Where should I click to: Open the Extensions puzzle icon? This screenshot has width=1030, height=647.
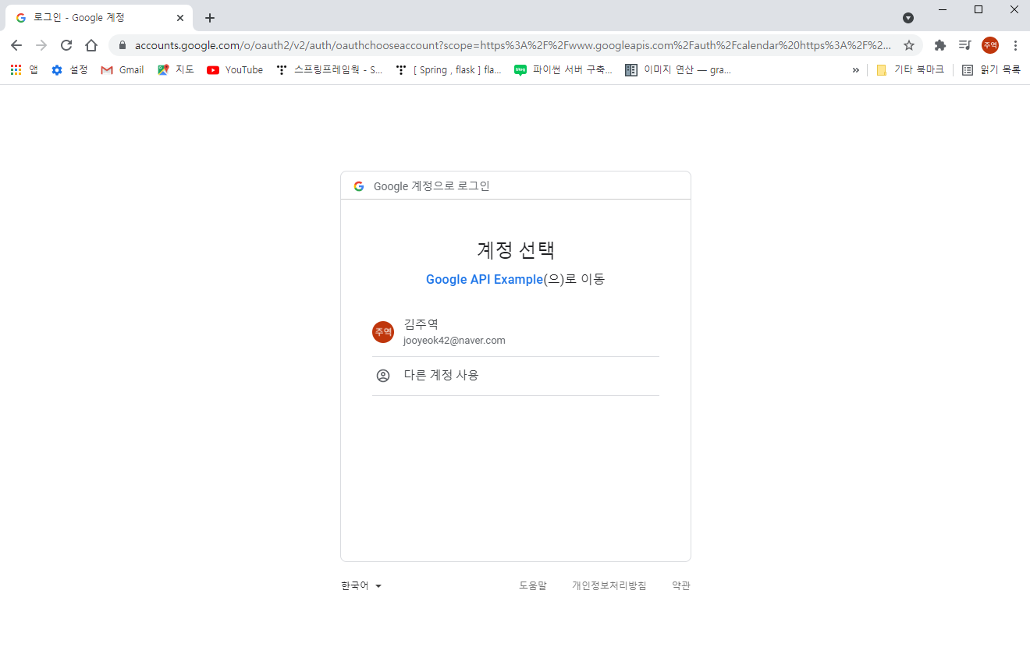coord(940,45)
